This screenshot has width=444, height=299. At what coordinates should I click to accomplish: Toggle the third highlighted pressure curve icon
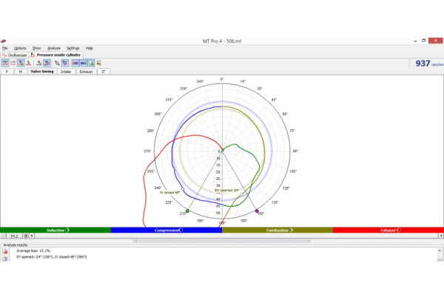click(21, 63)
